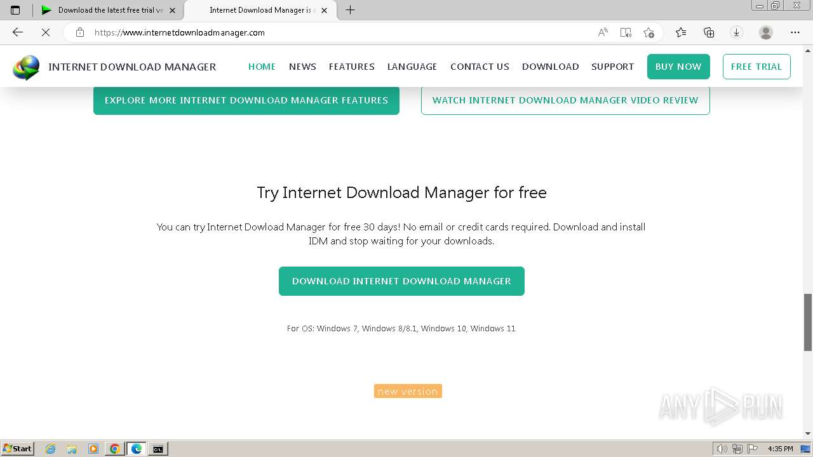Viewport: 813px width, 457px height.
Task: Open browser Downloads icon
Action: [737, 32]
